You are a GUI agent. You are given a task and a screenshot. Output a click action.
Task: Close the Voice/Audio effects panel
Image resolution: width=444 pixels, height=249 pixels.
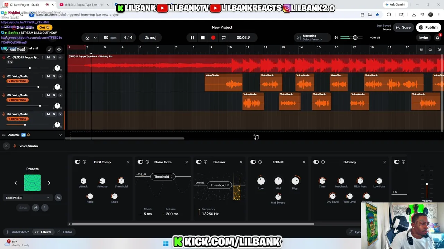[6, 146]
